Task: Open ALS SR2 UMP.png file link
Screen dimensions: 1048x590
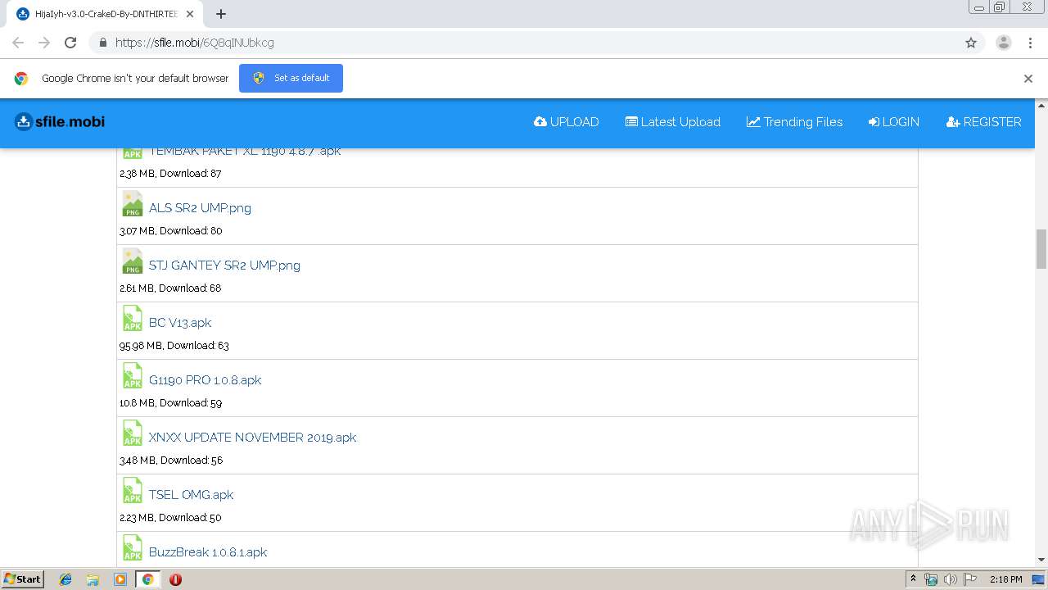Action: 200,208
